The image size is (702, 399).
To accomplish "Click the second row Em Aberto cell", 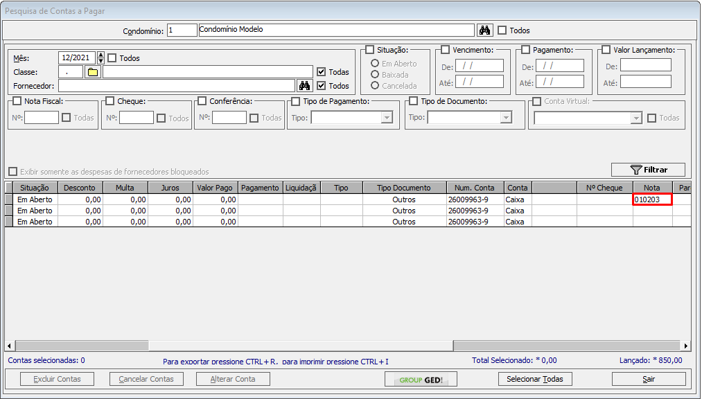I will point(35,211).
